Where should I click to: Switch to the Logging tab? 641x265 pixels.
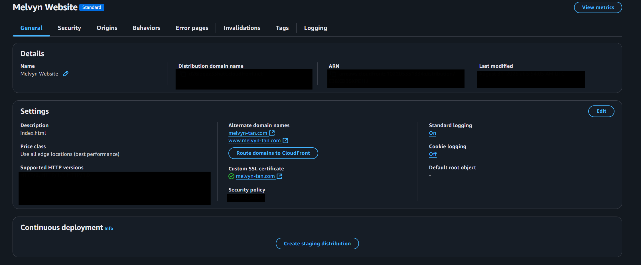pos(315,28)
